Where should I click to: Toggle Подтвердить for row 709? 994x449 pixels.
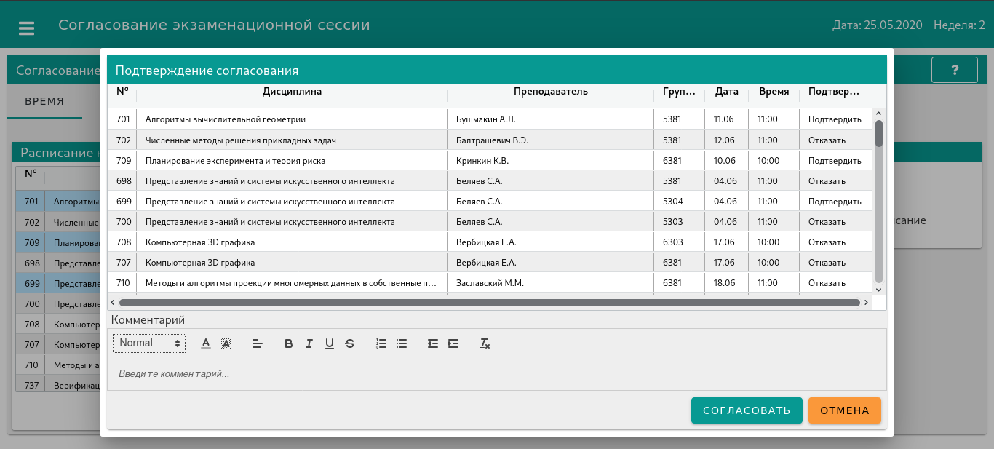(x=835, y=160)
